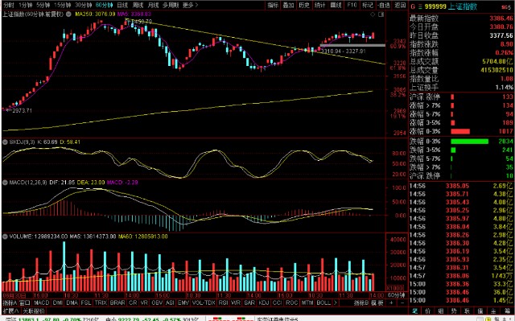The width and height of the screenshot is (515, 321).
Task: Click the round icon beside MACD(12,26,9) label
Action: pos(5,182)
